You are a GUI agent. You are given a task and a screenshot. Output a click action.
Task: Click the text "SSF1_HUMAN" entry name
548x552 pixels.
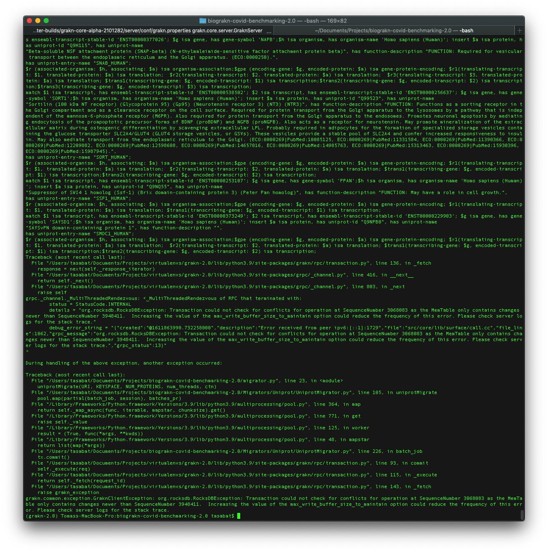coord(110,198)
